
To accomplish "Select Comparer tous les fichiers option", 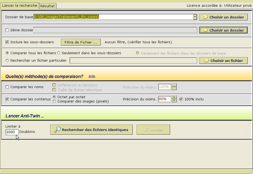I will tap(7, 53).
